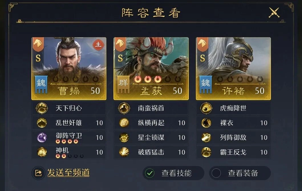This screenshot has width=302, height=191.
Task: Click the 星尘锁谋 skill icon
Action: point(124,138)
